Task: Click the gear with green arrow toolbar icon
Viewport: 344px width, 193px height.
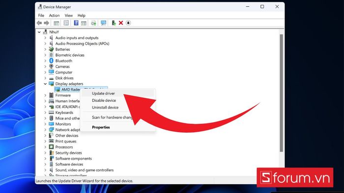Action: click(93, 23)
